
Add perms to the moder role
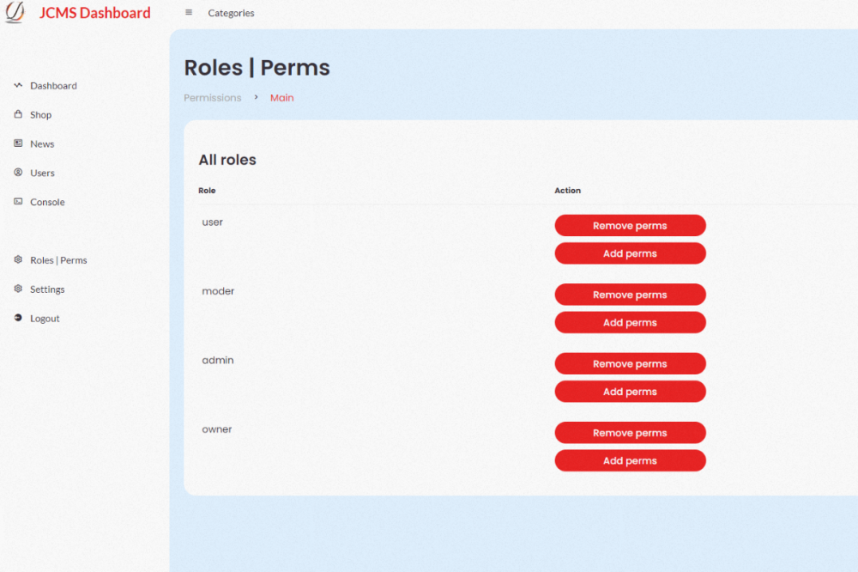[x=630, y=323]
